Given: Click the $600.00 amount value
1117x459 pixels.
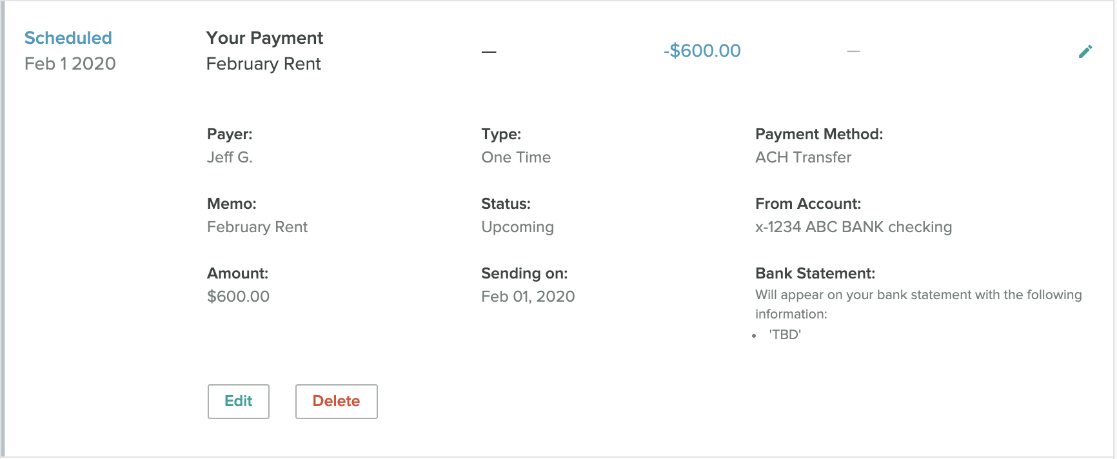Looking at the screenshot, I should tap(238, 297).
